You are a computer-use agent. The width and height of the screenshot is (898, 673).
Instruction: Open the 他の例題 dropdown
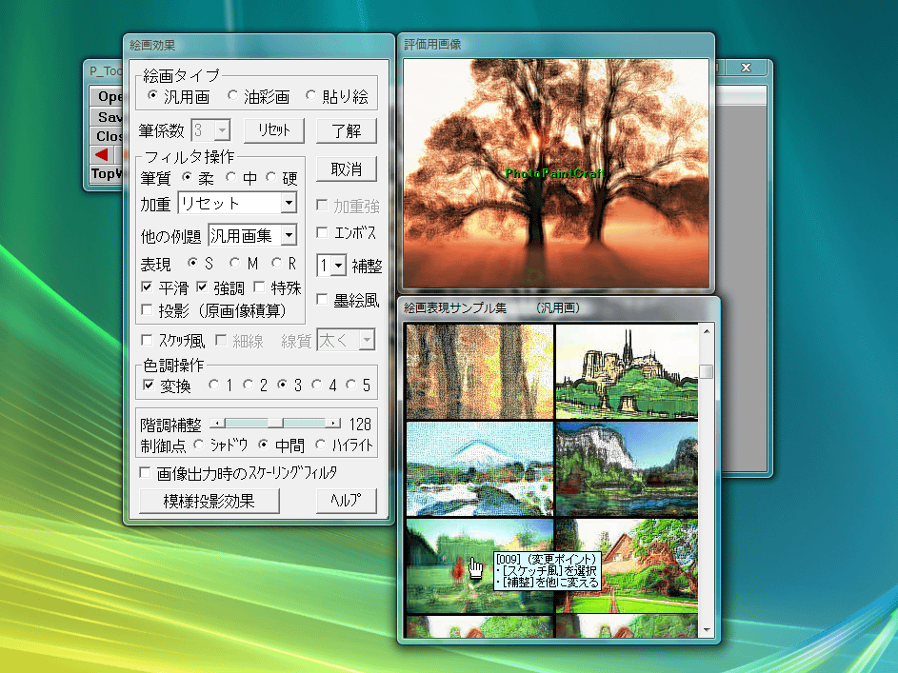point(289,234)
